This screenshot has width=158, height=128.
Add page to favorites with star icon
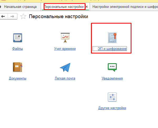(x=23, y=16)
